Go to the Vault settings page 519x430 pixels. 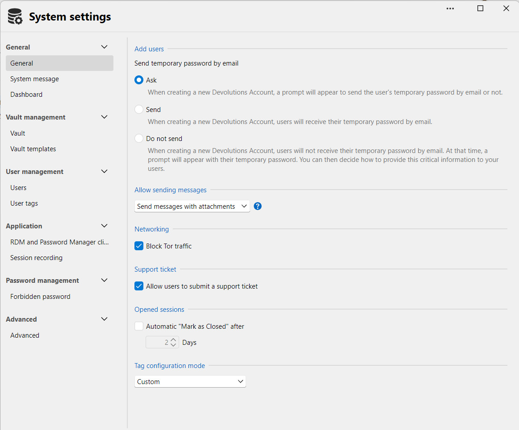point(17,133)
